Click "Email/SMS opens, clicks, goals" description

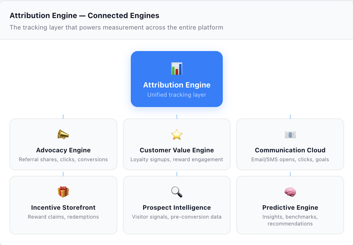point(290,160)
